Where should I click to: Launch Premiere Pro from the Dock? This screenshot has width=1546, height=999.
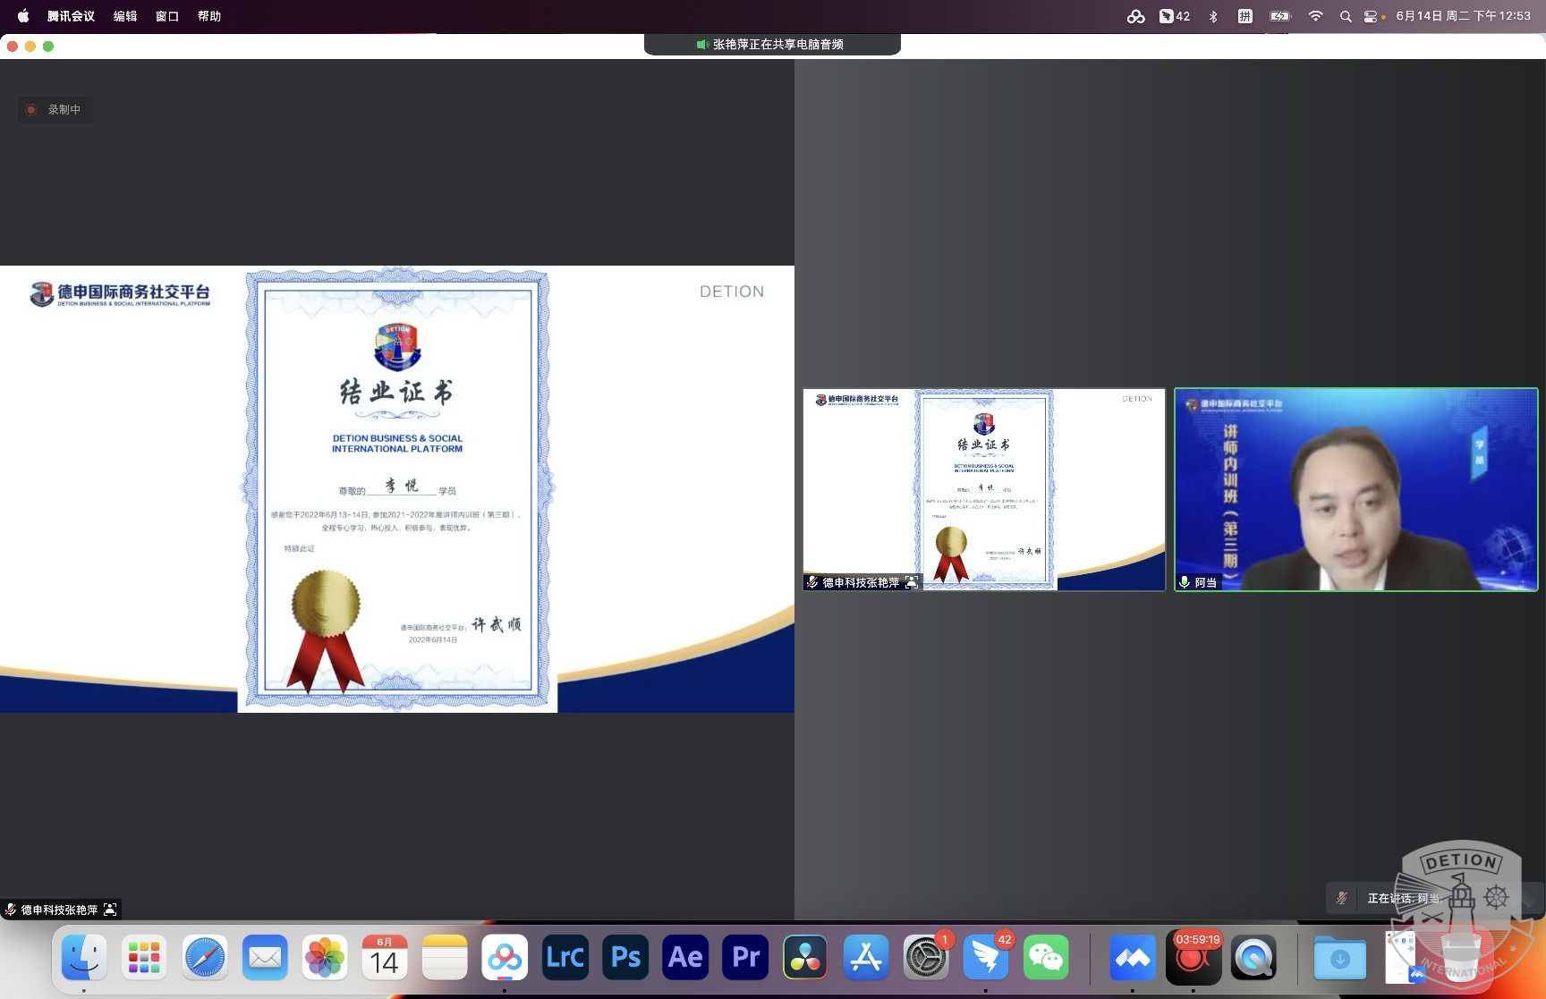(x=745, y=958)
